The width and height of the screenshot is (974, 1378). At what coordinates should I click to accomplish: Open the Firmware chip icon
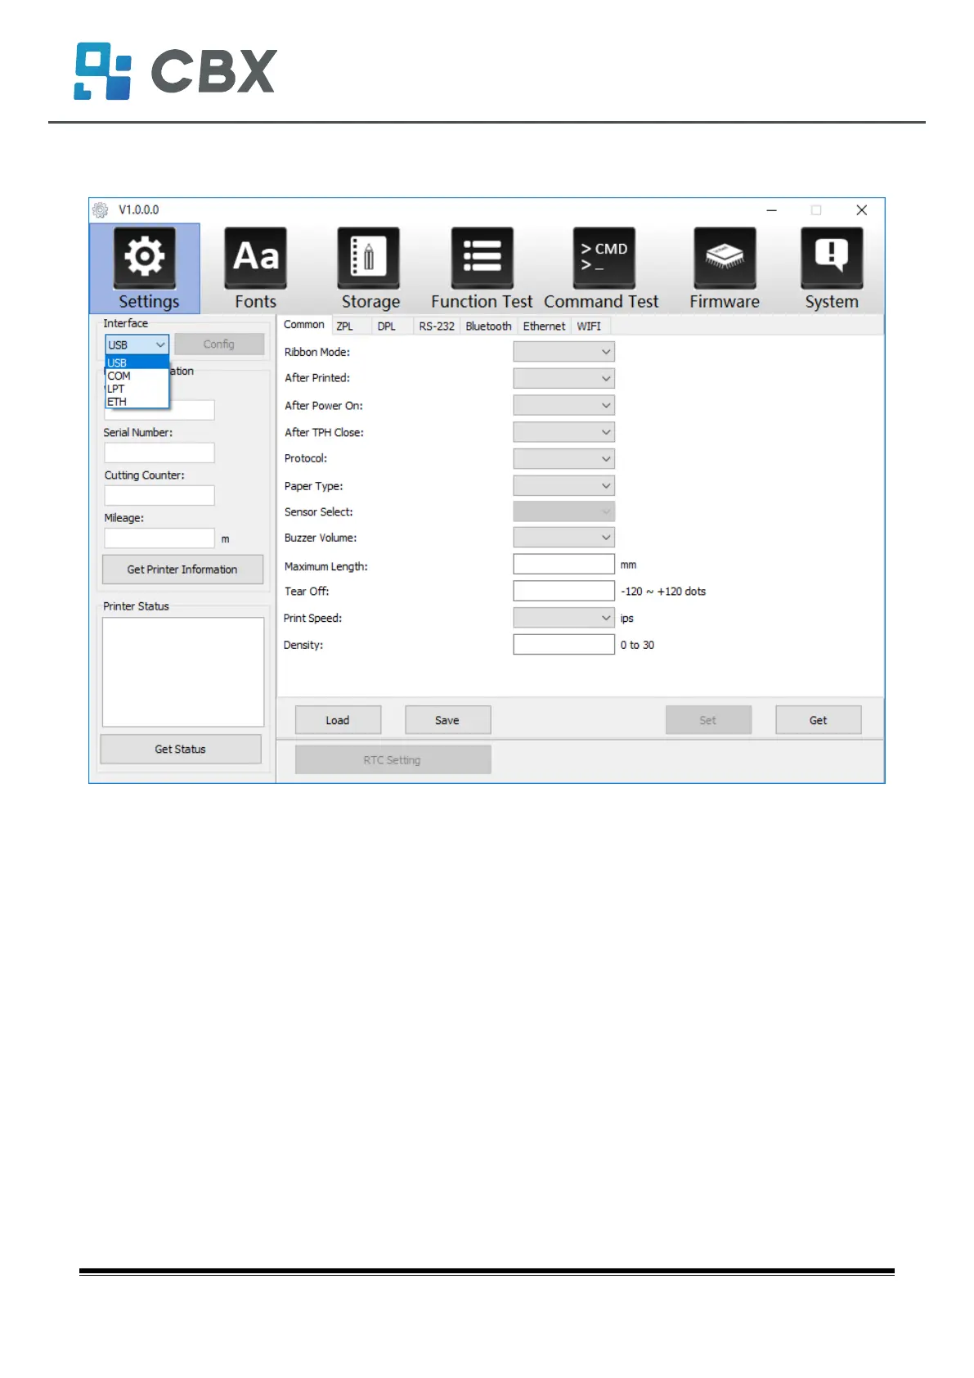click(725, 259)
